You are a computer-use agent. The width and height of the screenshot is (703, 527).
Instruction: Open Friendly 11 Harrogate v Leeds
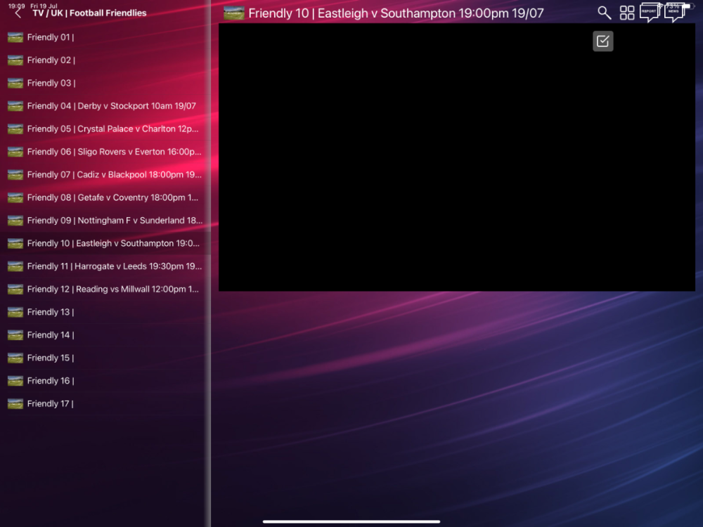114,266
